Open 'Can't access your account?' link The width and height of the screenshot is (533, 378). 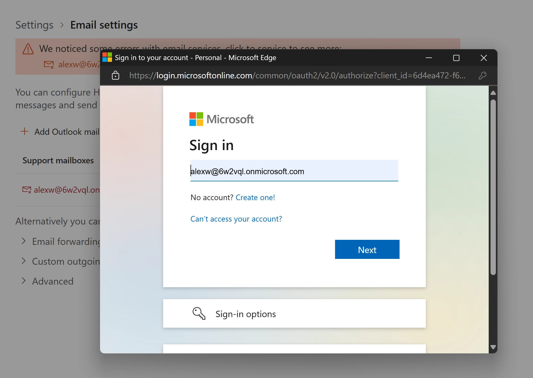(x=236, y=219)
